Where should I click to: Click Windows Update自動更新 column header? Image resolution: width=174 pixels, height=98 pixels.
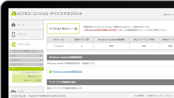[111, 40]
